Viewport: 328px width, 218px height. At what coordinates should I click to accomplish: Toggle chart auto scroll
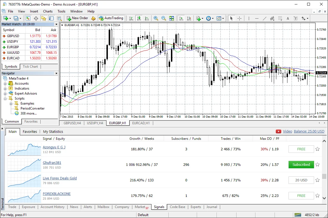click(x=182, y=18)
